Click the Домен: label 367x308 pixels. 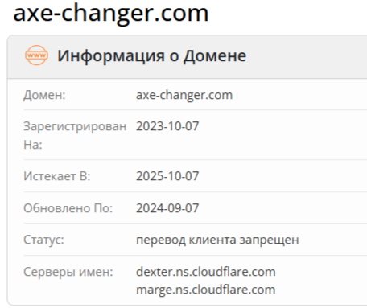(44, 95)
